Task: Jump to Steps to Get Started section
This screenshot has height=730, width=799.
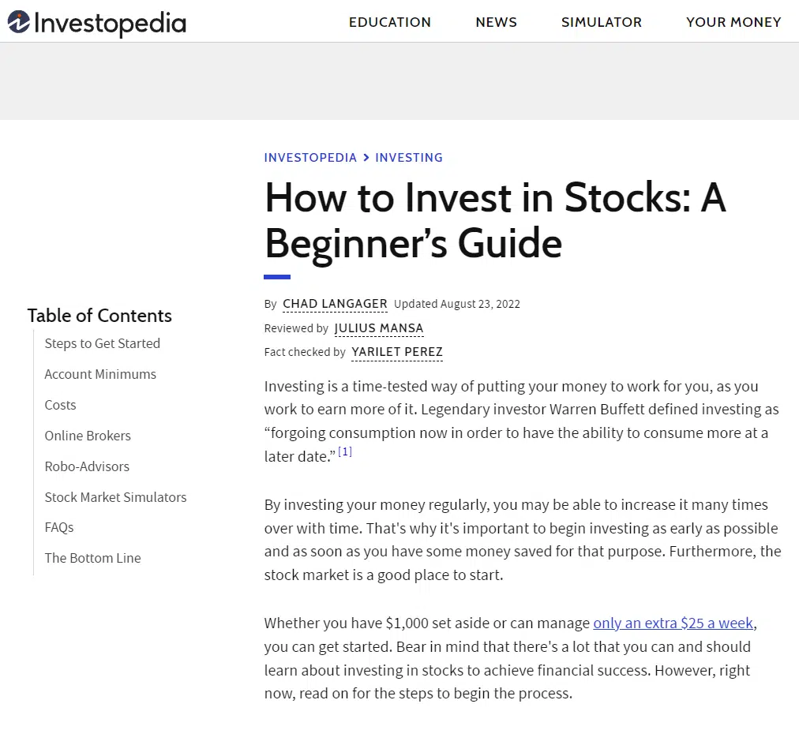Action: [103, 343]
